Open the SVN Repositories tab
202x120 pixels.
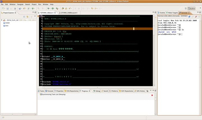pos(126,91)
